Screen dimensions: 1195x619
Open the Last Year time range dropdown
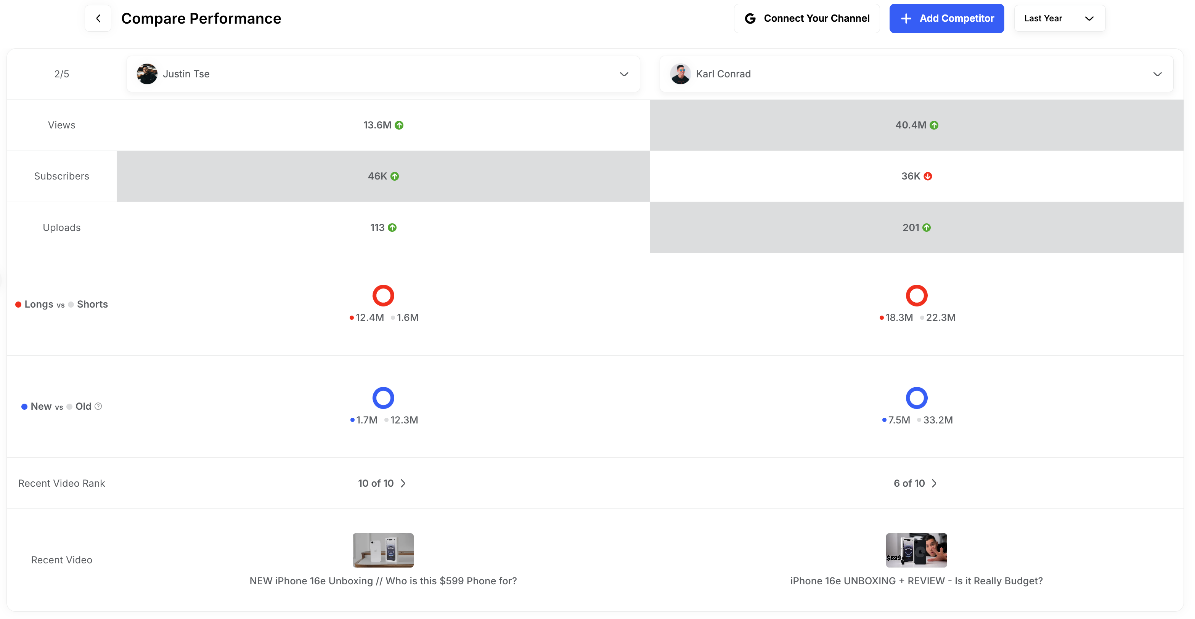pyautogui.click(x=1059, y=19)
